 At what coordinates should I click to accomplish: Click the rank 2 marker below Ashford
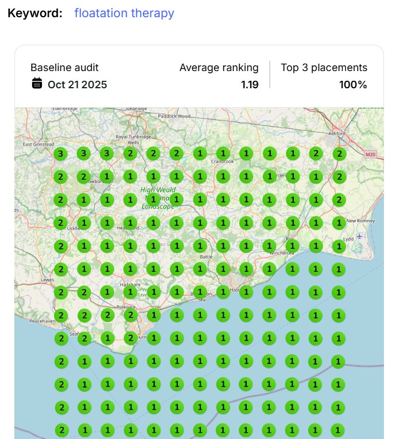[339, 154]
